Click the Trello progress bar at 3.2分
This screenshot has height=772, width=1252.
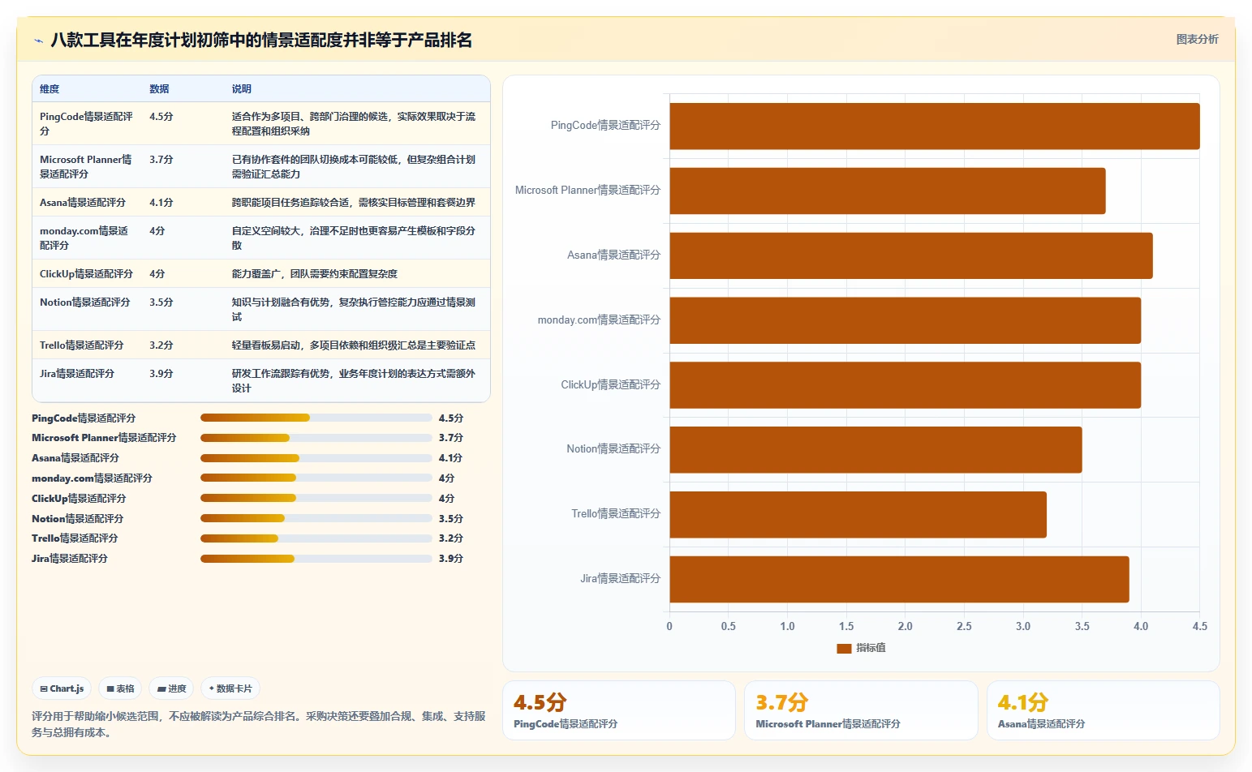click(x=316, y=538)
